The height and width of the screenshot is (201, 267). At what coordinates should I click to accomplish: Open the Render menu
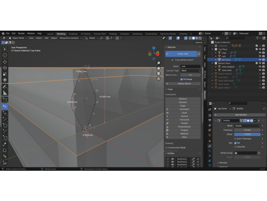coord(21,33)
